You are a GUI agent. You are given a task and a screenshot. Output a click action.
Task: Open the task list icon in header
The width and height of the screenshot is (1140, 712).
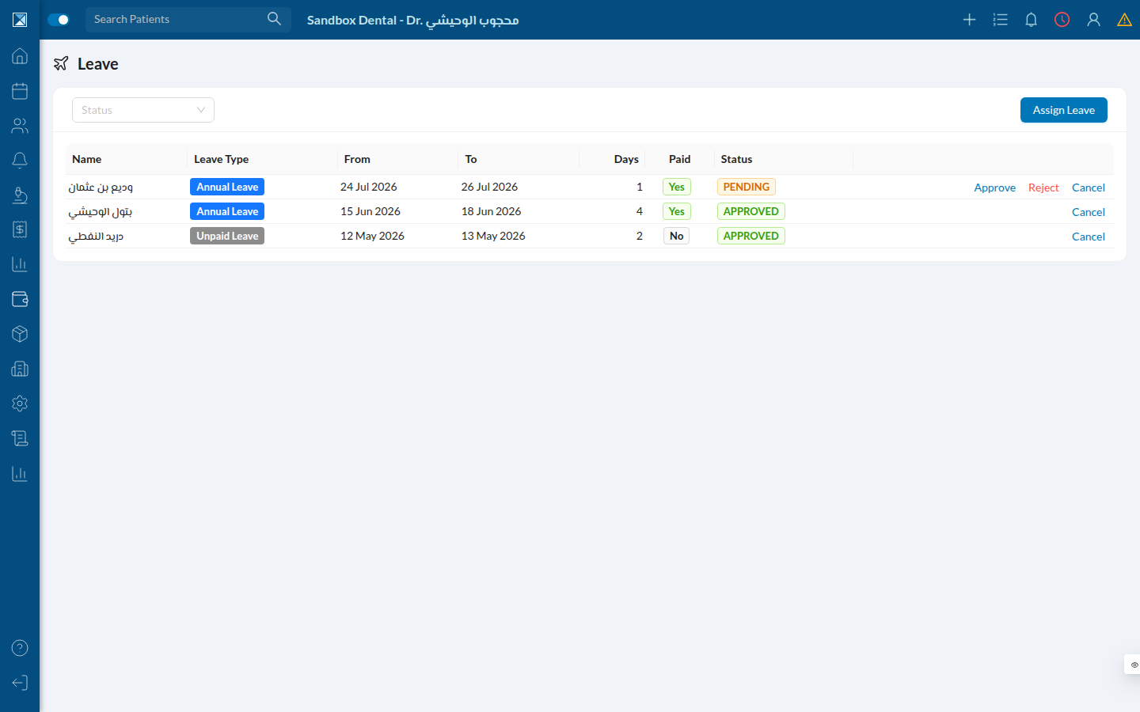tap(1000, 20)
